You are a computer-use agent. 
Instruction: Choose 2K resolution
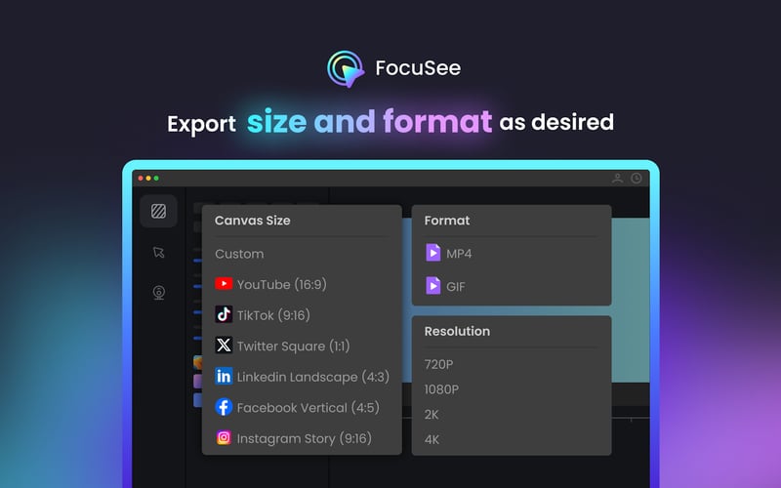pyautogui.click(x=432, y=414)
